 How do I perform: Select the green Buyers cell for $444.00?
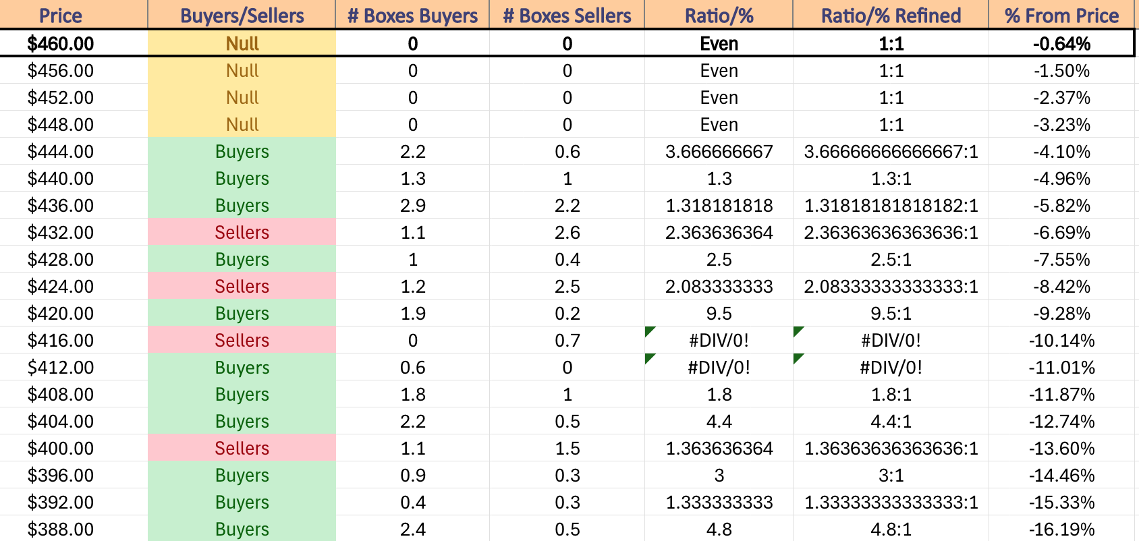(242, 151)
